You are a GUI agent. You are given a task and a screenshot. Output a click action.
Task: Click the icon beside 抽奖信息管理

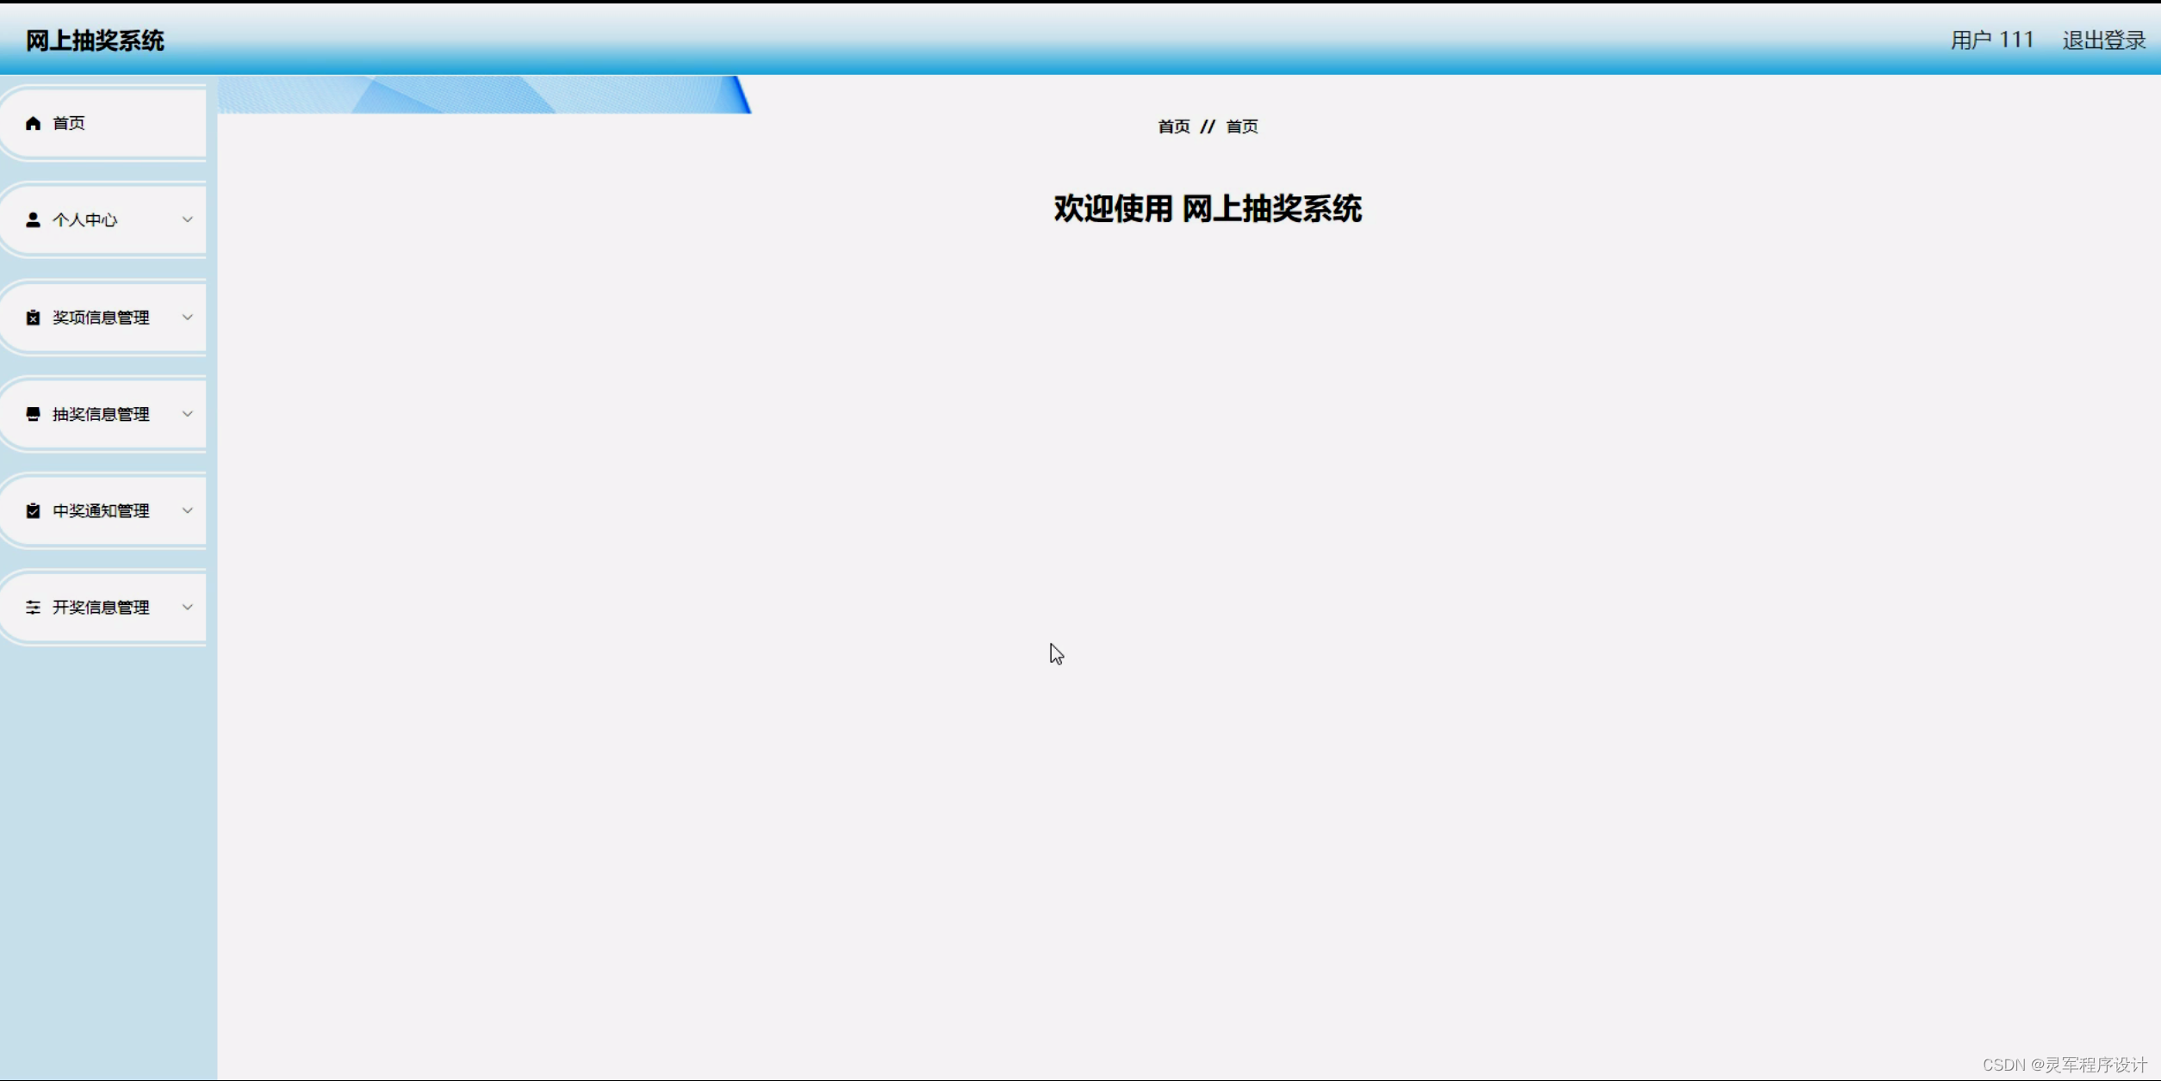tap(33, 414)
